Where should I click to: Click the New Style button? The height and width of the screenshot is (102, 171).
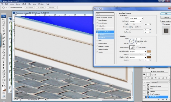[x=166, y=21]
